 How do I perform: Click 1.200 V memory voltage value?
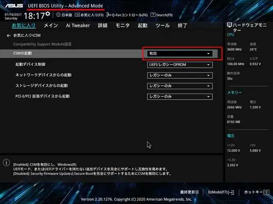click(255, 107)
